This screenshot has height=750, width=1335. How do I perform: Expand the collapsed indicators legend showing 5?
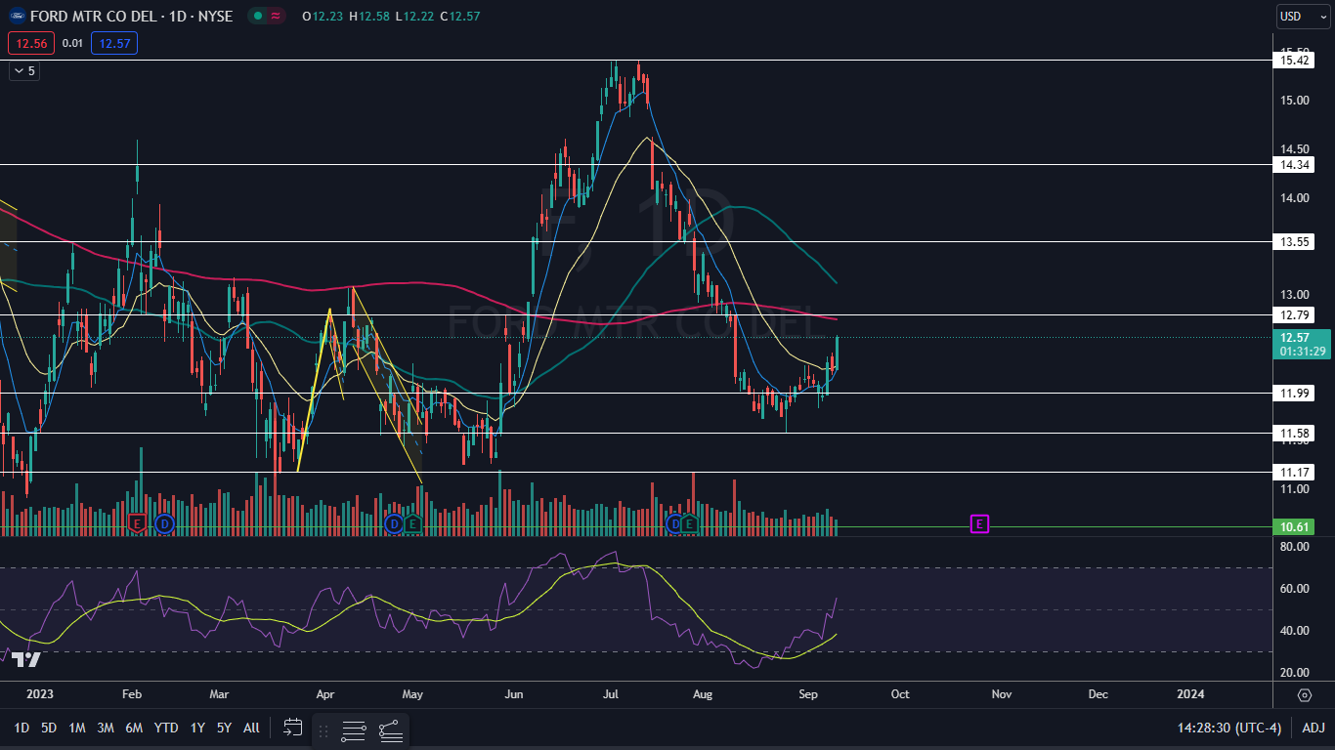coord(24,71)
